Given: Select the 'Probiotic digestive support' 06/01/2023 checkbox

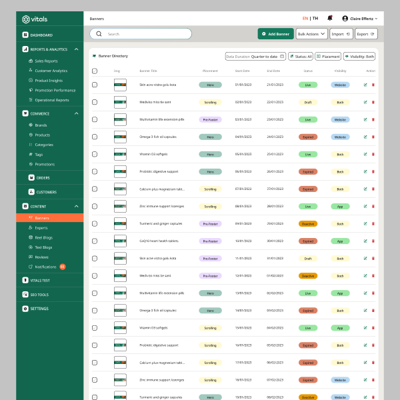Looking at the screenshot, I should pos(95,171).
